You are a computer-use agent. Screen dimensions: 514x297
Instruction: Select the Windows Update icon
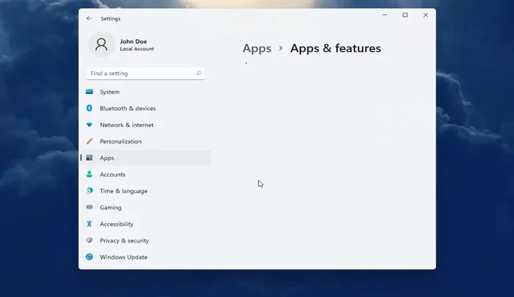[x=90, y=257]
